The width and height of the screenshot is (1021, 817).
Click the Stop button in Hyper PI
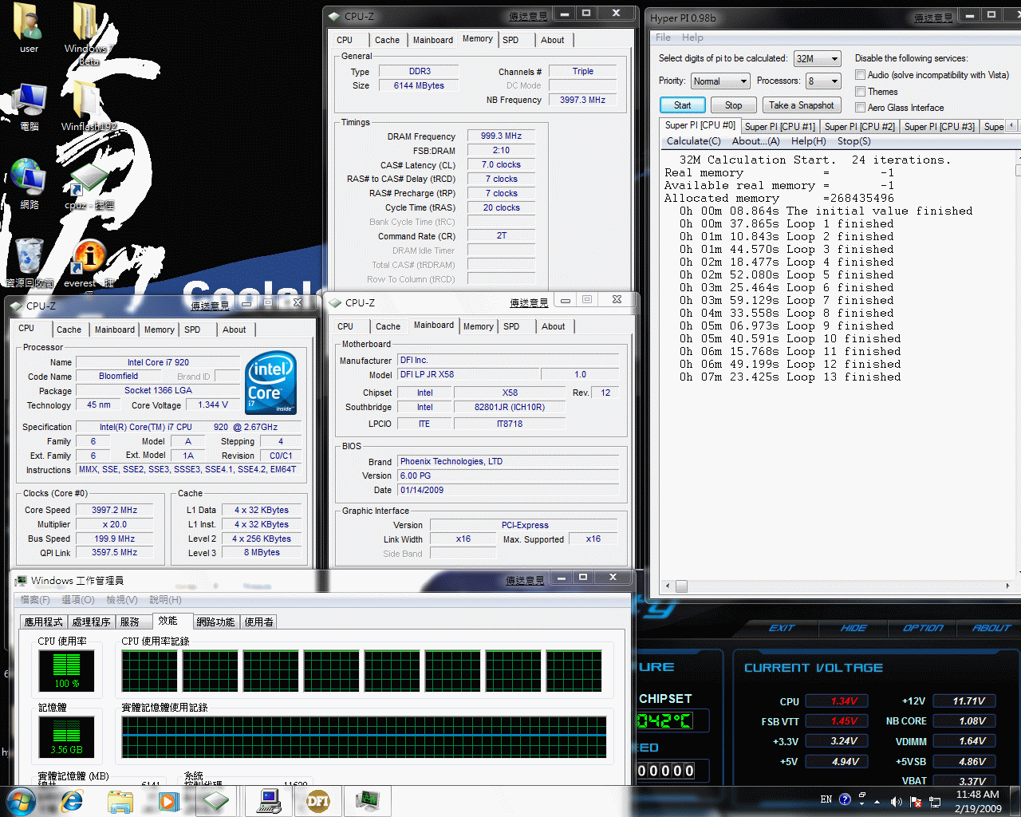(x=733, y=105)
